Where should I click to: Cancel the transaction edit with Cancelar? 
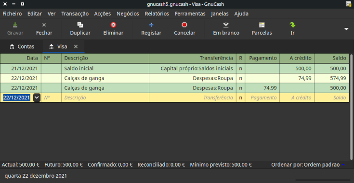pyautogui.click(x=184, y=29)
